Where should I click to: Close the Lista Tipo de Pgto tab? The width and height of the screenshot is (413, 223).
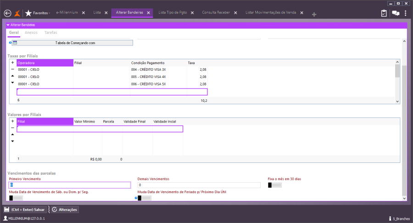(192, 13)
